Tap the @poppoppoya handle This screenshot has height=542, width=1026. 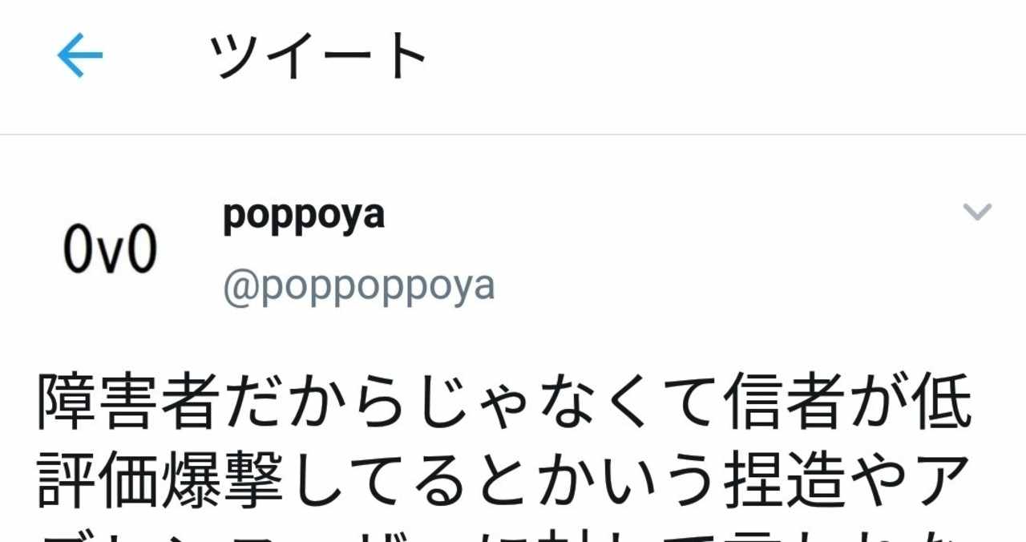358,287
